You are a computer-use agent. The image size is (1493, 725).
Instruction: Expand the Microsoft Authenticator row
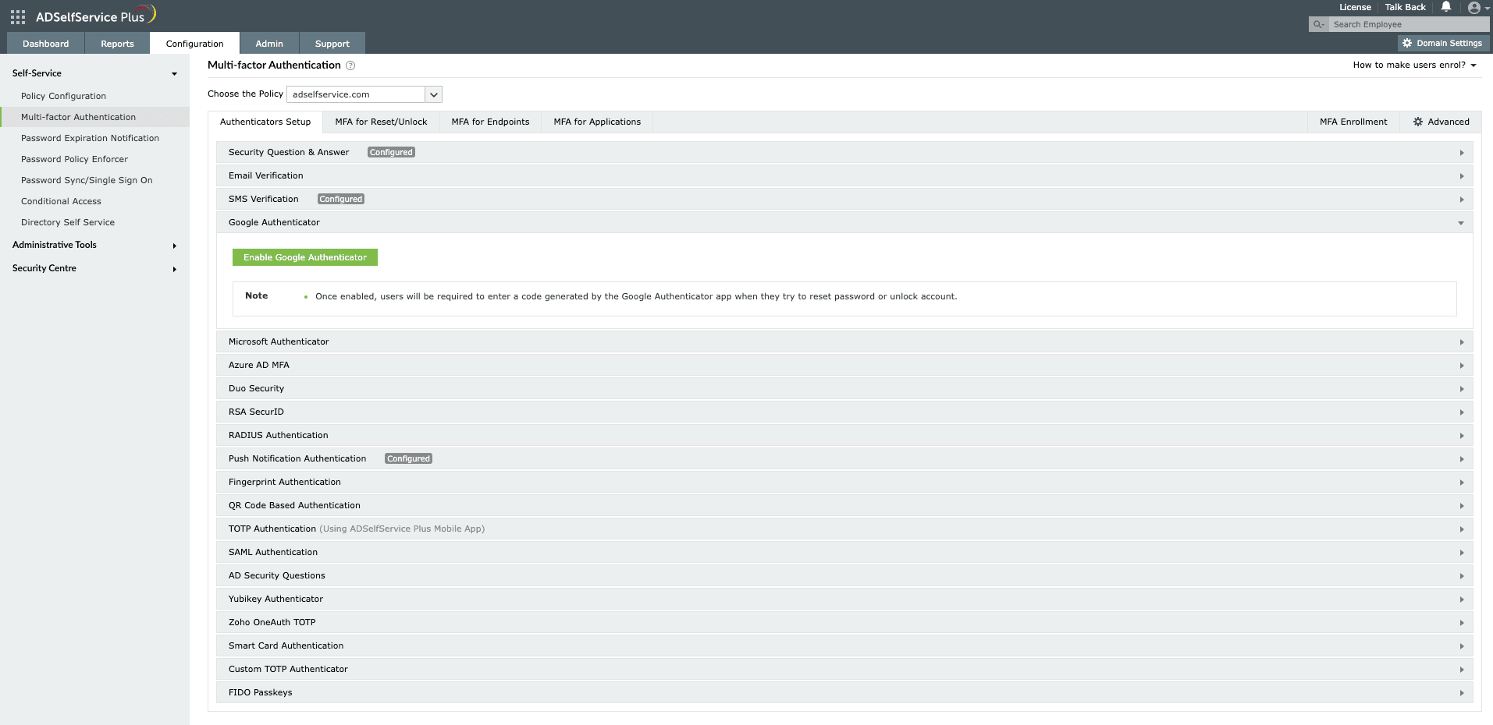tap(844, 341)
